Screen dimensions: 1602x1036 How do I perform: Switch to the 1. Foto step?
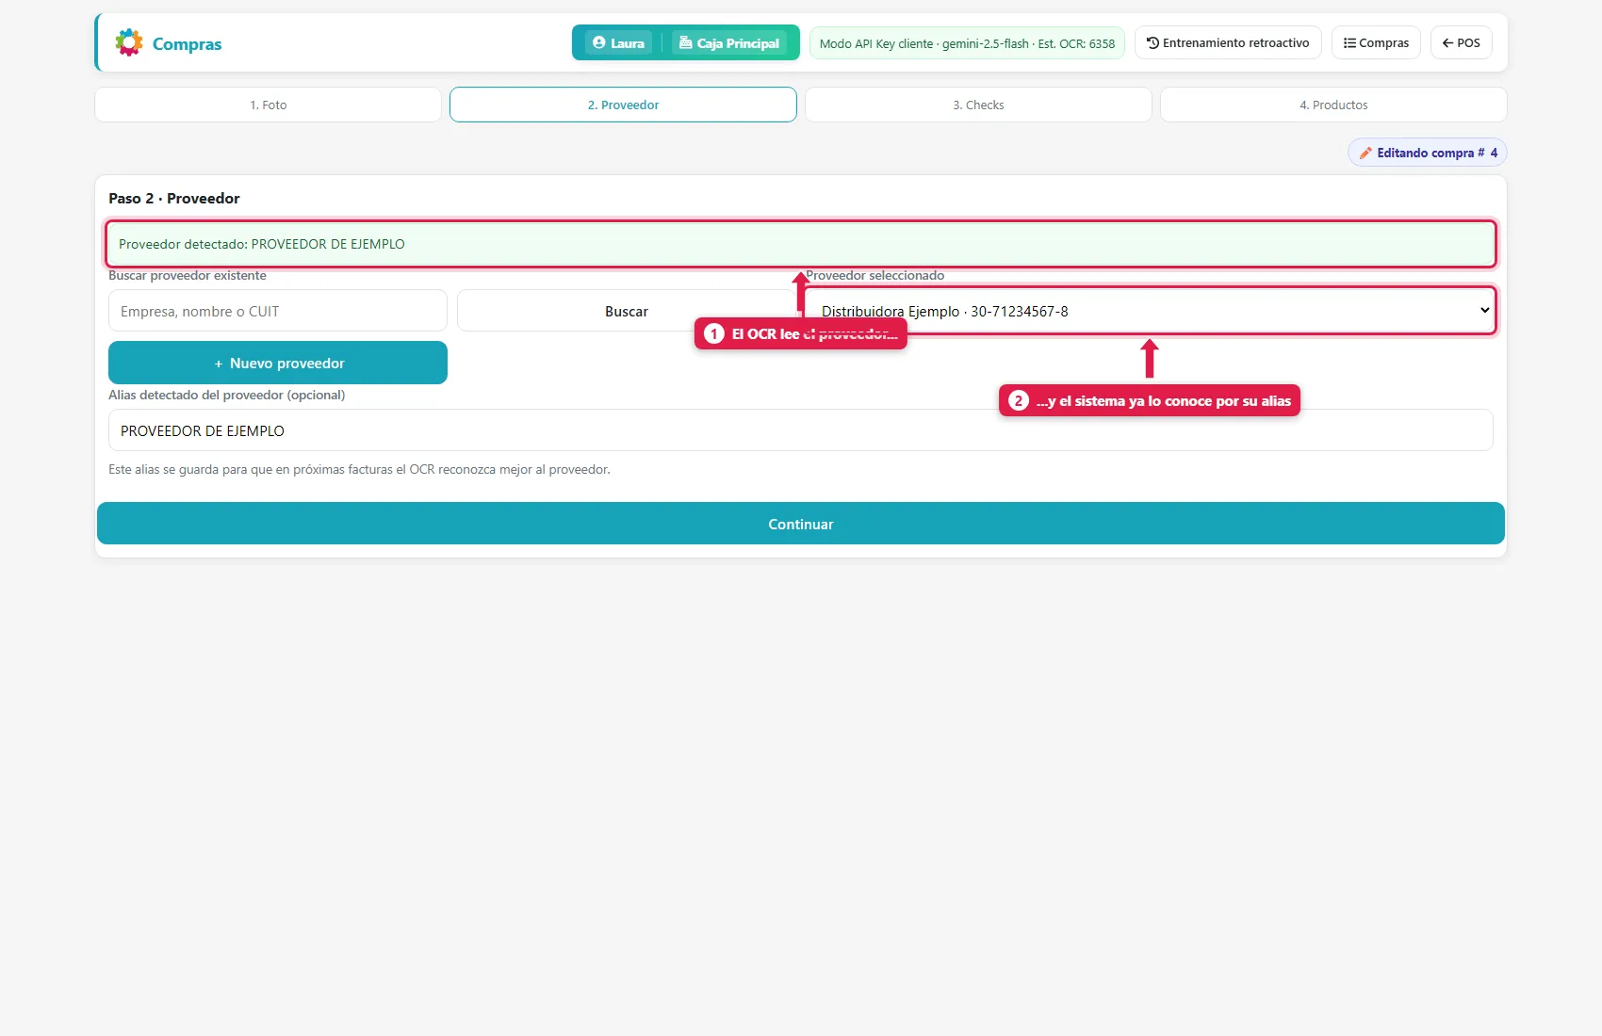(x=268, y=105)
